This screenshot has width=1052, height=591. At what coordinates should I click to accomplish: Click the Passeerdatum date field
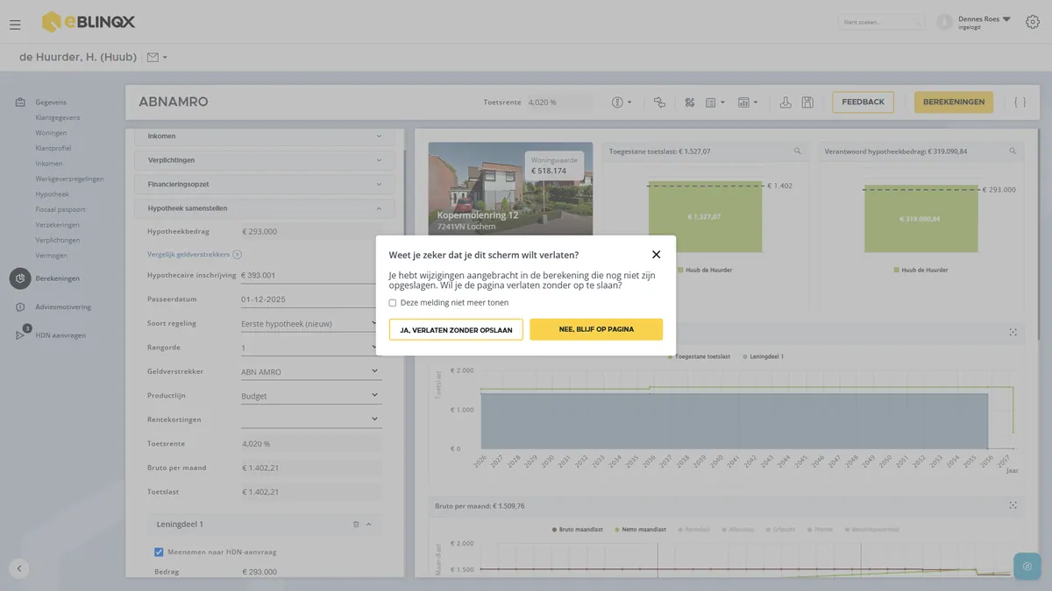click(x=311, y=299)
